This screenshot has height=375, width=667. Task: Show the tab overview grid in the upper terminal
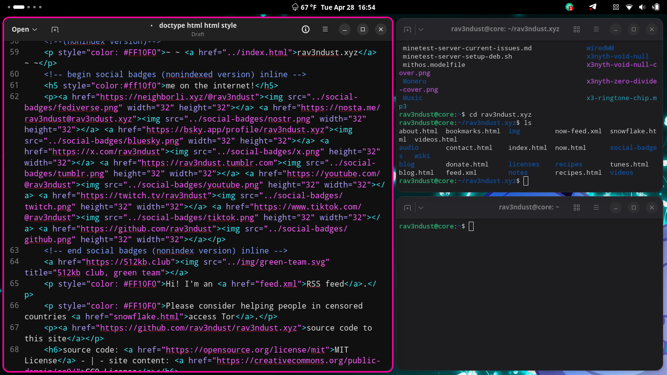(577, 29)
